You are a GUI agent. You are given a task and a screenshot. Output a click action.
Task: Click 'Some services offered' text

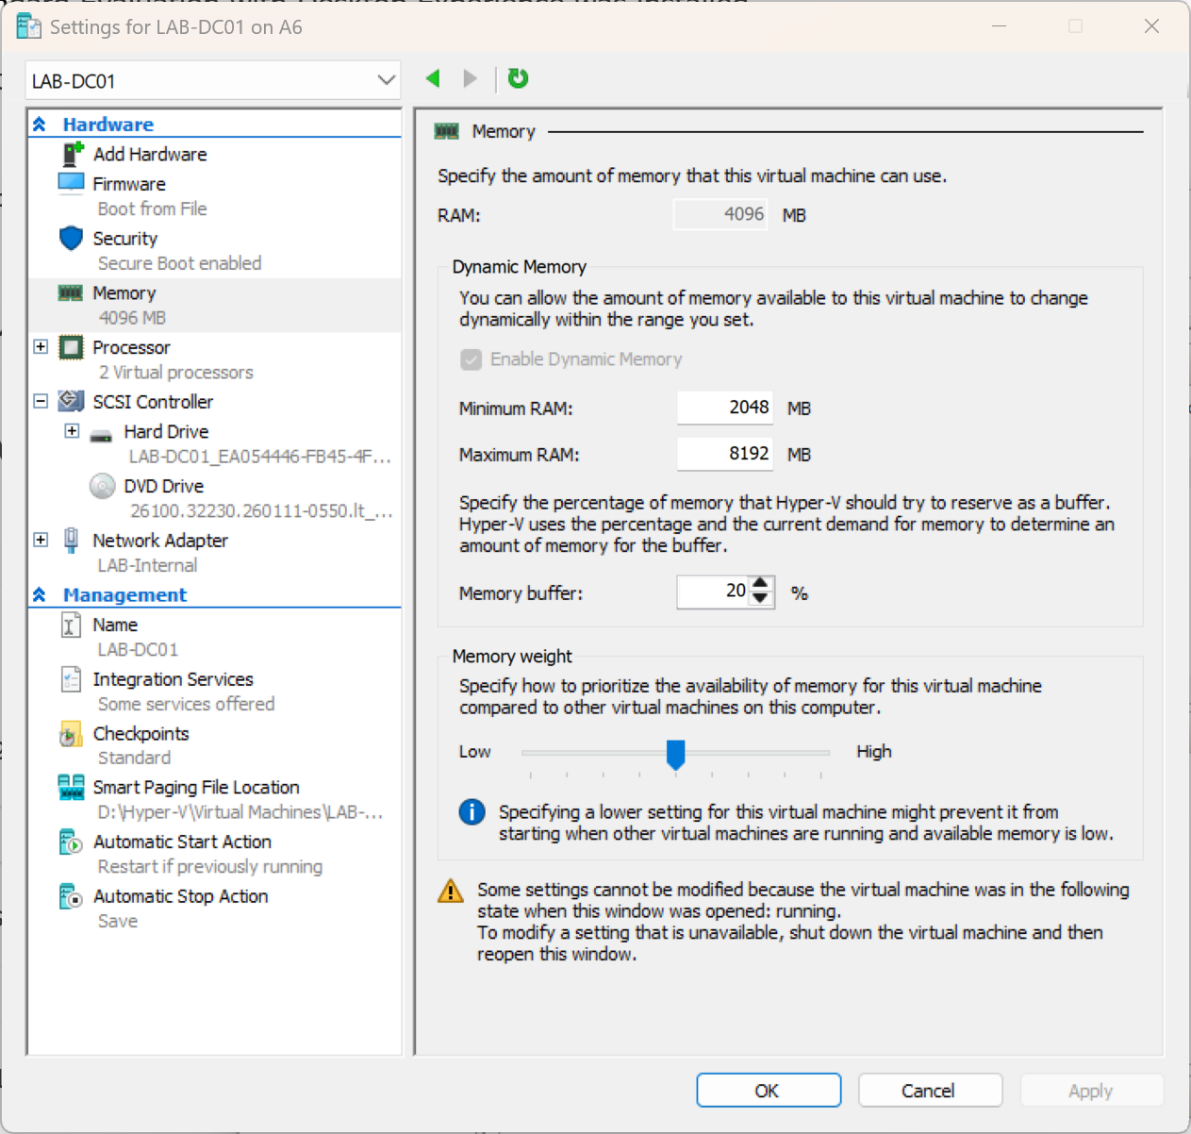click(x=187, y=704)
